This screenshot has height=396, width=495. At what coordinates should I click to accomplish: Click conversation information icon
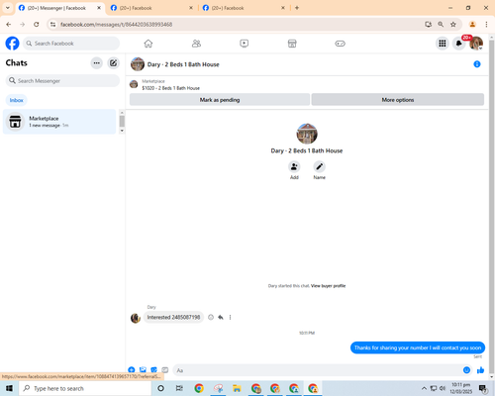point(477,64)
